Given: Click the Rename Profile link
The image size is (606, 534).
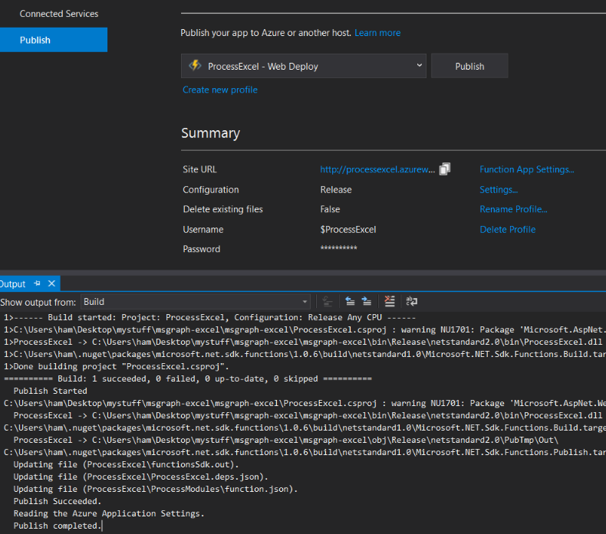Looking at the screenshot, I should (x=513, y=209).
